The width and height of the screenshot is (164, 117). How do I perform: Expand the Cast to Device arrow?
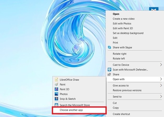click(x=161, y=65)
